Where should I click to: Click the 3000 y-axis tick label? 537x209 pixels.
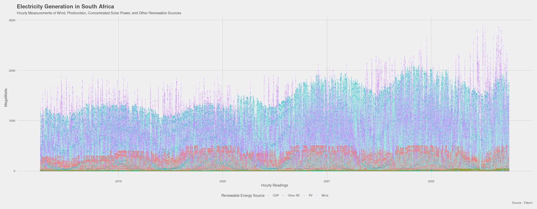tap(12, 20)
